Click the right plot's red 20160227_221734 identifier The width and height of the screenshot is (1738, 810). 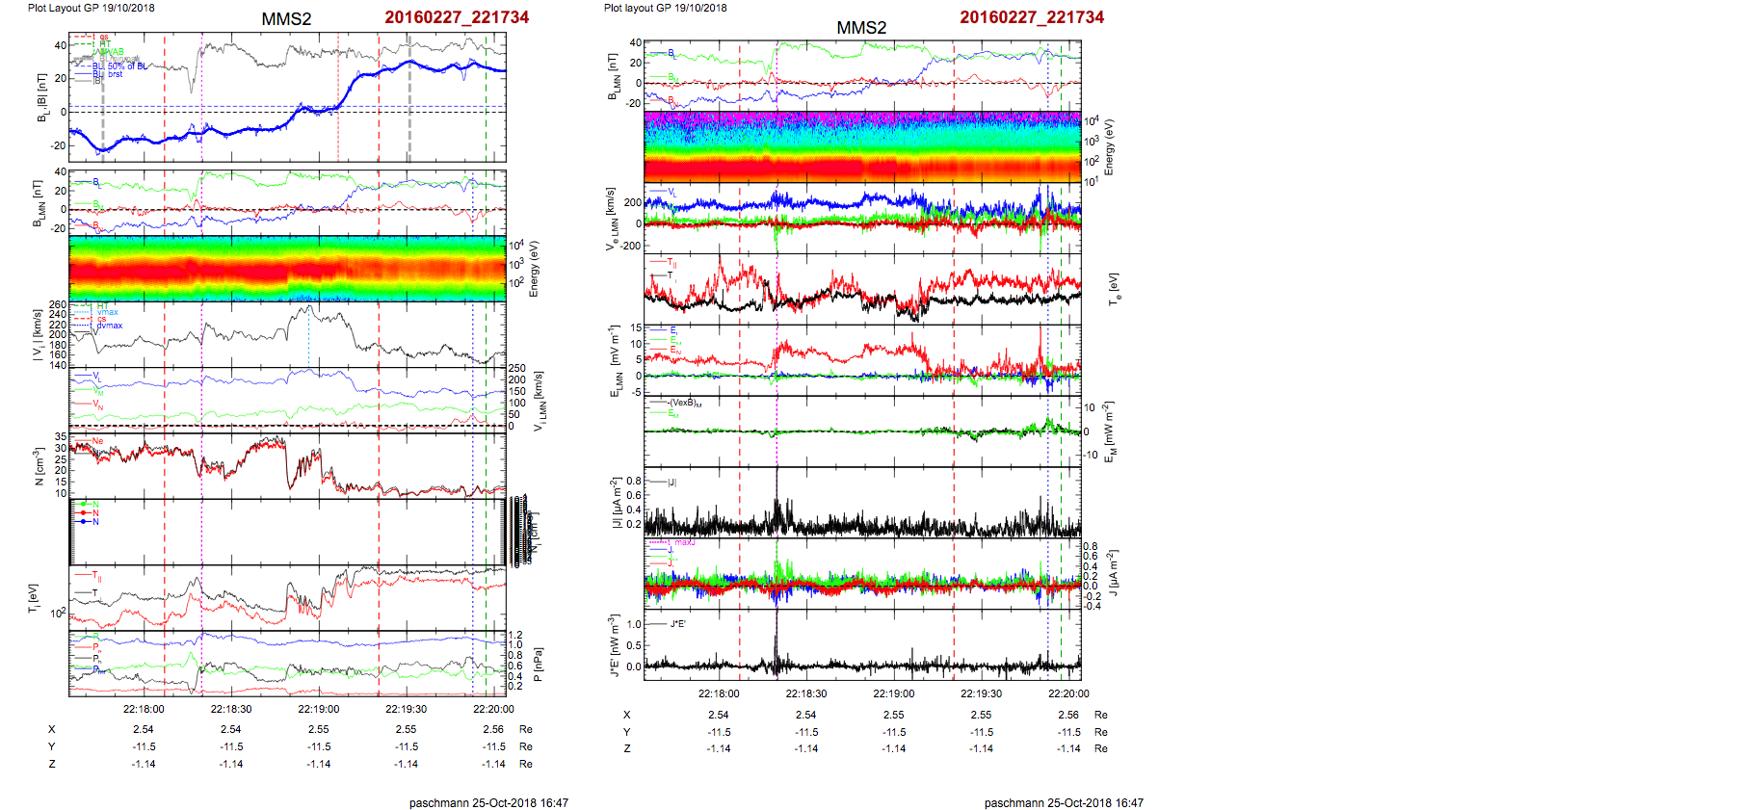(1032, 17)
